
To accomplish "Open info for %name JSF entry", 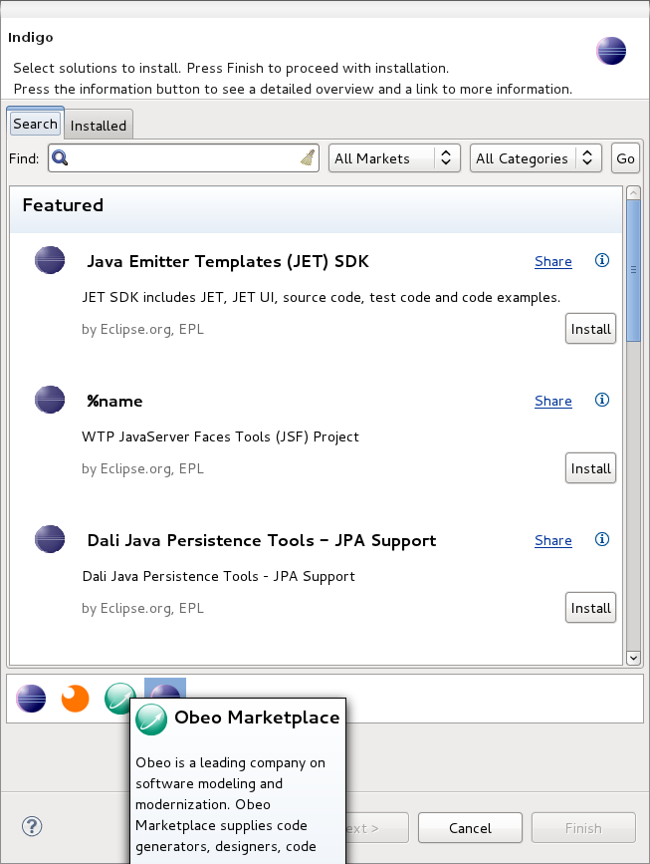I will click(x=602, y=400).
